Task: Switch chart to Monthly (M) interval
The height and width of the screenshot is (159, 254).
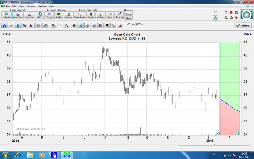Action: coord(31,25)
